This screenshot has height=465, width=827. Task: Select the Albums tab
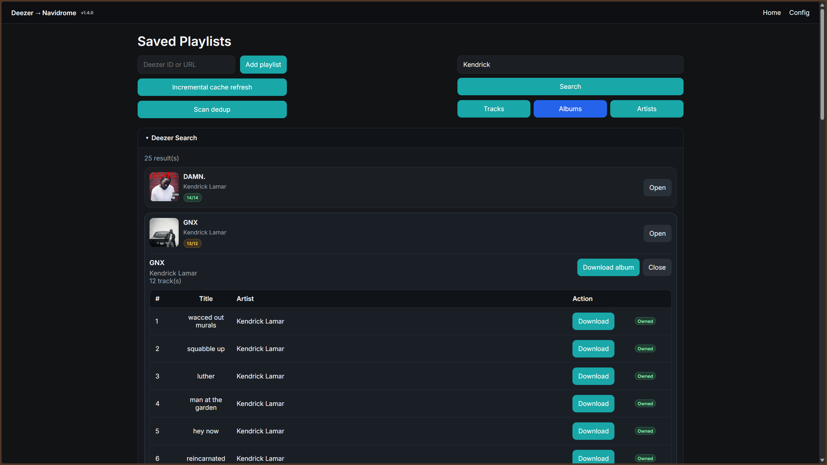(x=570, y=109)
